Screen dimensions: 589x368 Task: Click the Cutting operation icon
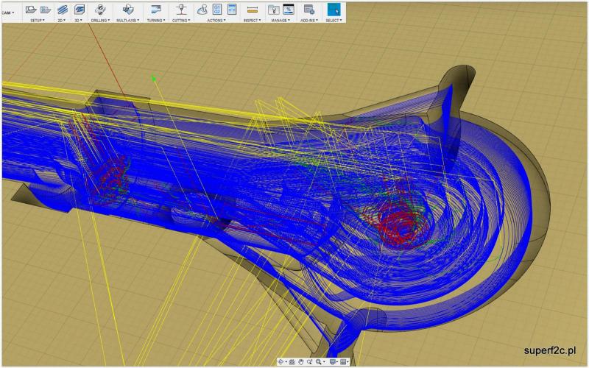(181, 10)
